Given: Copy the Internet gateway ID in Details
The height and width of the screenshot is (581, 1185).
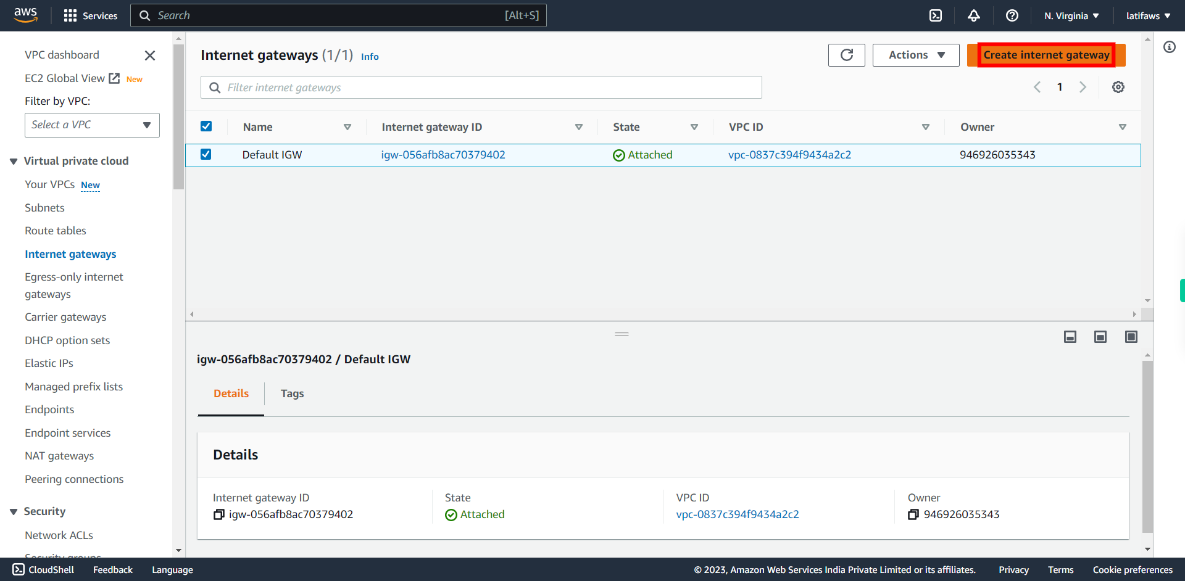Looking at the screenshot, I should (x=218, y=514).
